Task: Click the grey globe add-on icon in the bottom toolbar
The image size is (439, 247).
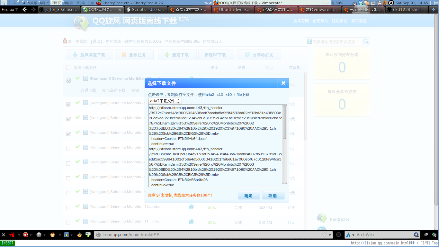Action: (39, 235)
